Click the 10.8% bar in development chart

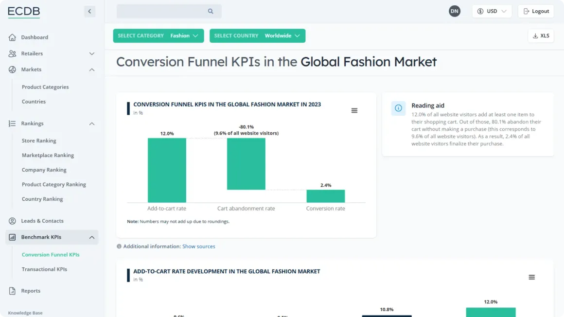tap(387, 316)
